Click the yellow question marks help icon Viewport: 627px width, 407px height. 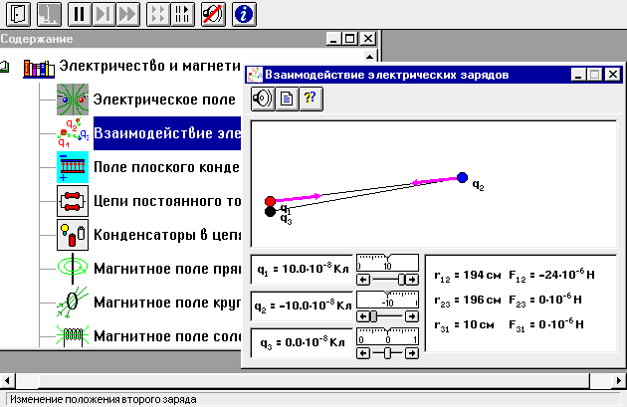pos(311,99)
